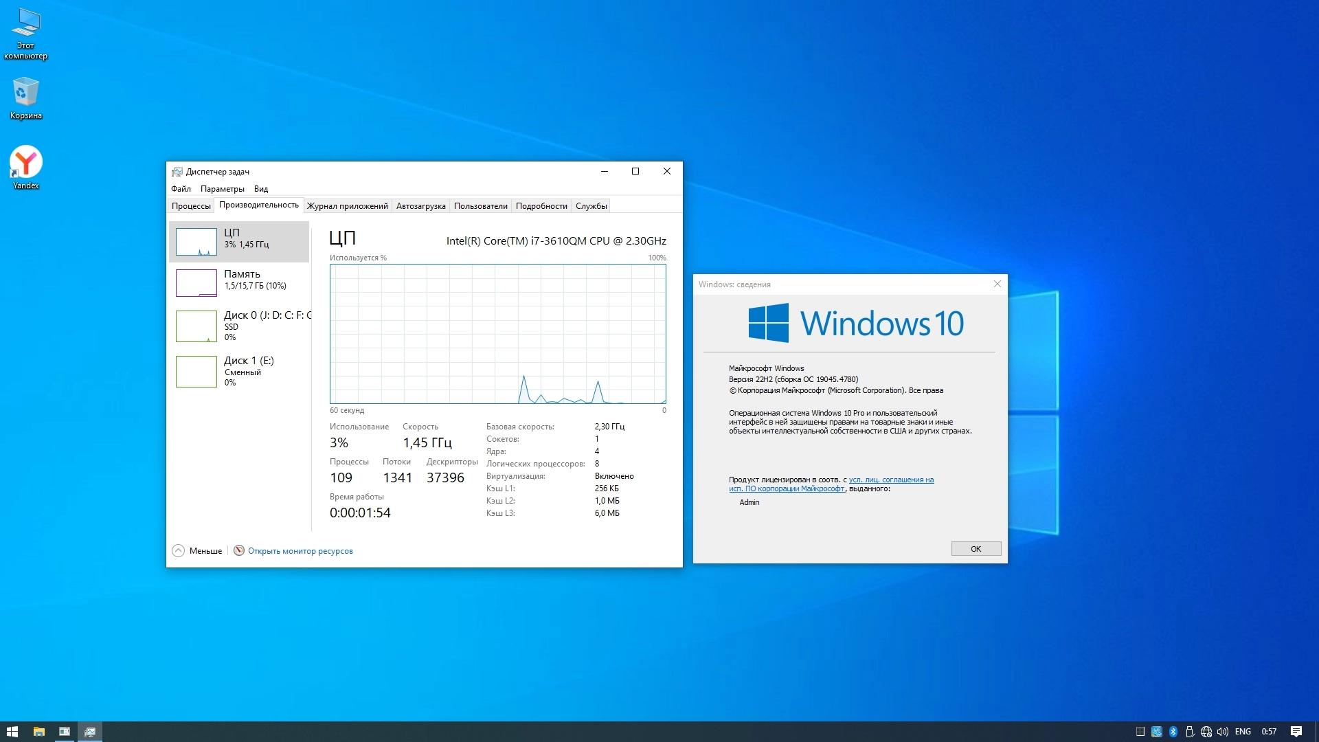Click the Windows Start button
The image size is (1319, 742).
pyautogui.click(x=12, y=732)
